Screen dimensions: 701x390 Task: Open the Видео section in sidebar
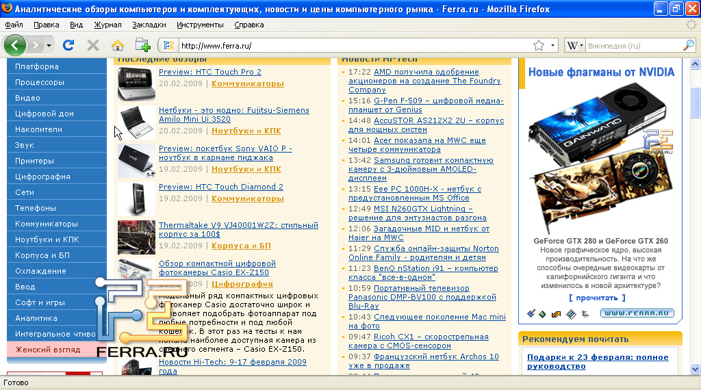pos(57,98)
